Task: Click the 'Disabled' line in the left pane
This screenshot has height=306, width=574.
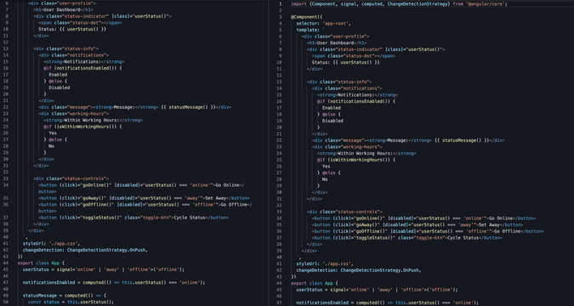Action: [59, 88]
